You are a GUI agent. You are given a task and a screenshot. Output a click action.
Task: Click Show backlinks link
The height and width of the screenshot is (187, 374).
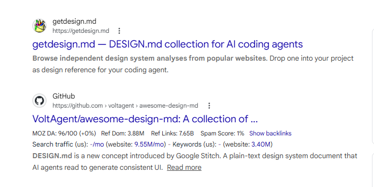(x=270, y=133)
